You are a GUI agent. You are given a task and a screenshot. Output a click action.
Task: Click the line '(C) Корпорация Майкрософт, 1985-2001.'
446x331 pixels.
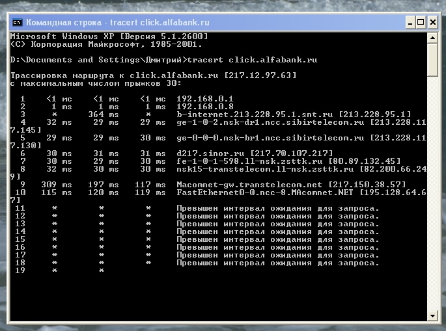click(106, 44)
